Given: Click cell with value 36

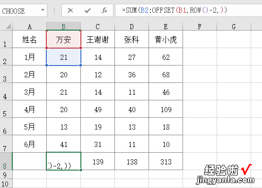Looking at the screenshot, I should click(131, 74).
